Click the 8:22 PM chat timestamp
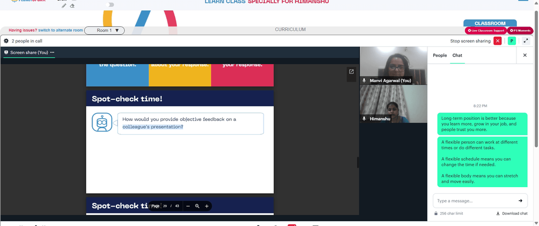539x226 pixels. coord(480,106)
